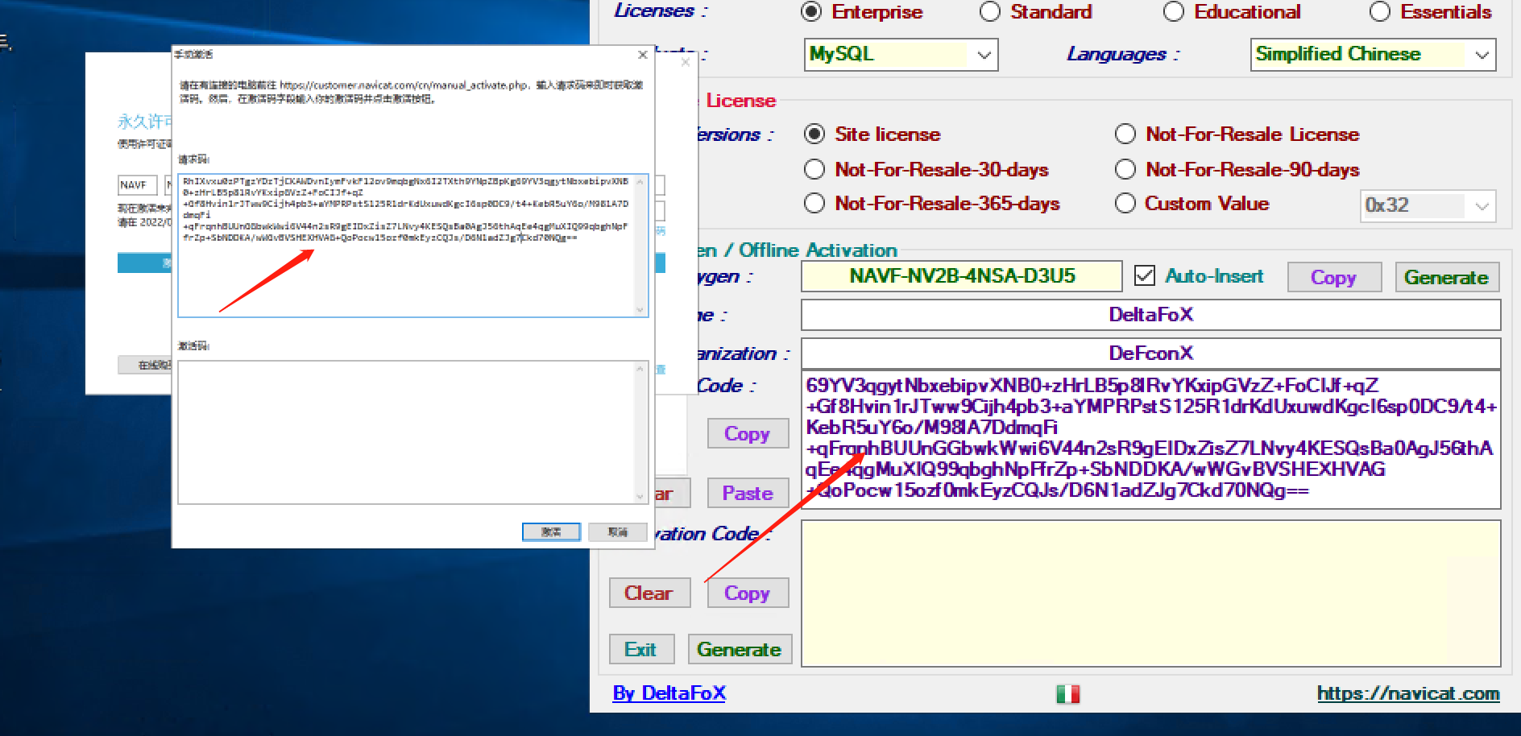Click the Clear button above Exit
This screenshot has height=736, width=1521.
click(649, 593)
